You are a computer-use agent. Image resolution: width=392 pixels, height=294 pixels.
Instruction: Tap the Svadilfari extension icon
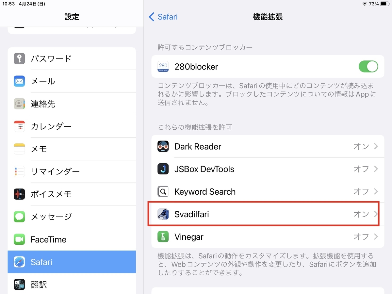click(163, 214)
